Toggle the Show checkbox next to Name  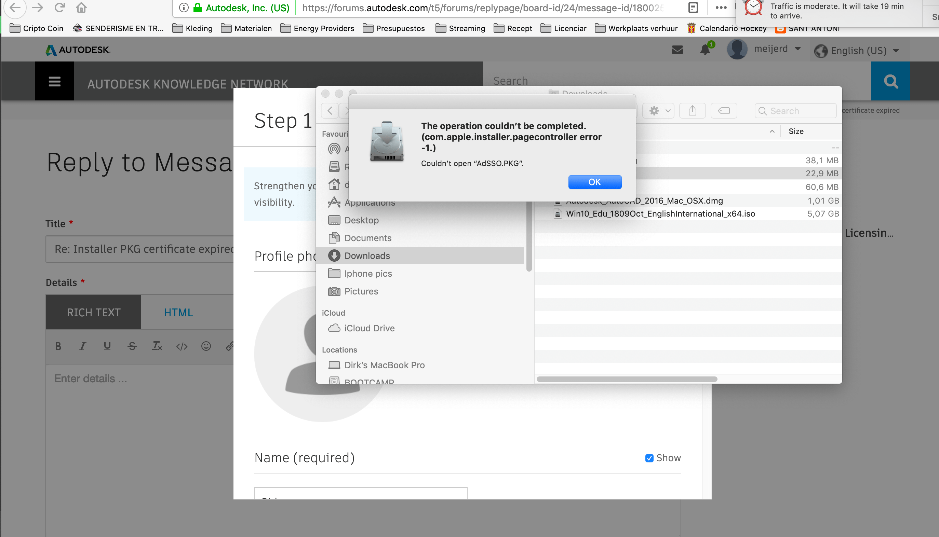(649, 458)
